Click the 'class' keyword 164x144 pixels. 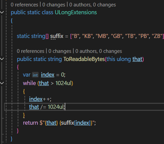pos(47,12)
